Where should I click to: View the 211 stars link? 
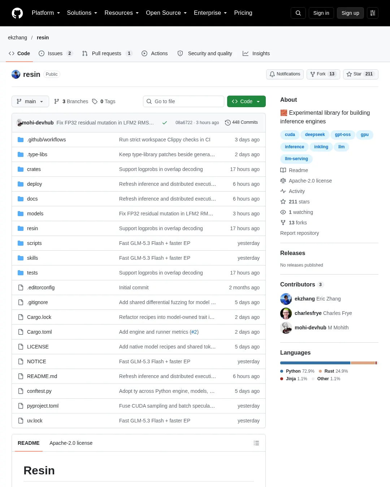295,202
